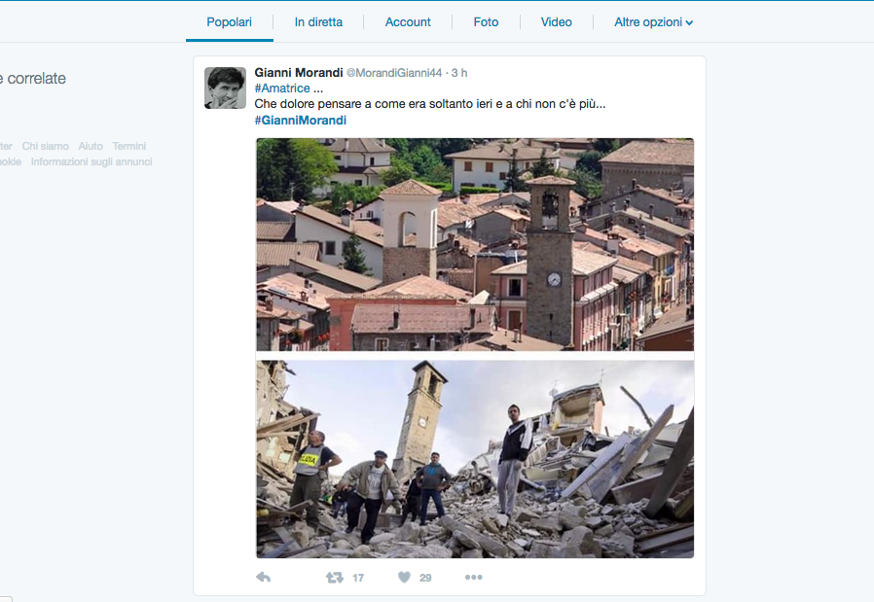Open the #GianniMorandi hashtag
874x602 pixels.
(x=299, y=120)
